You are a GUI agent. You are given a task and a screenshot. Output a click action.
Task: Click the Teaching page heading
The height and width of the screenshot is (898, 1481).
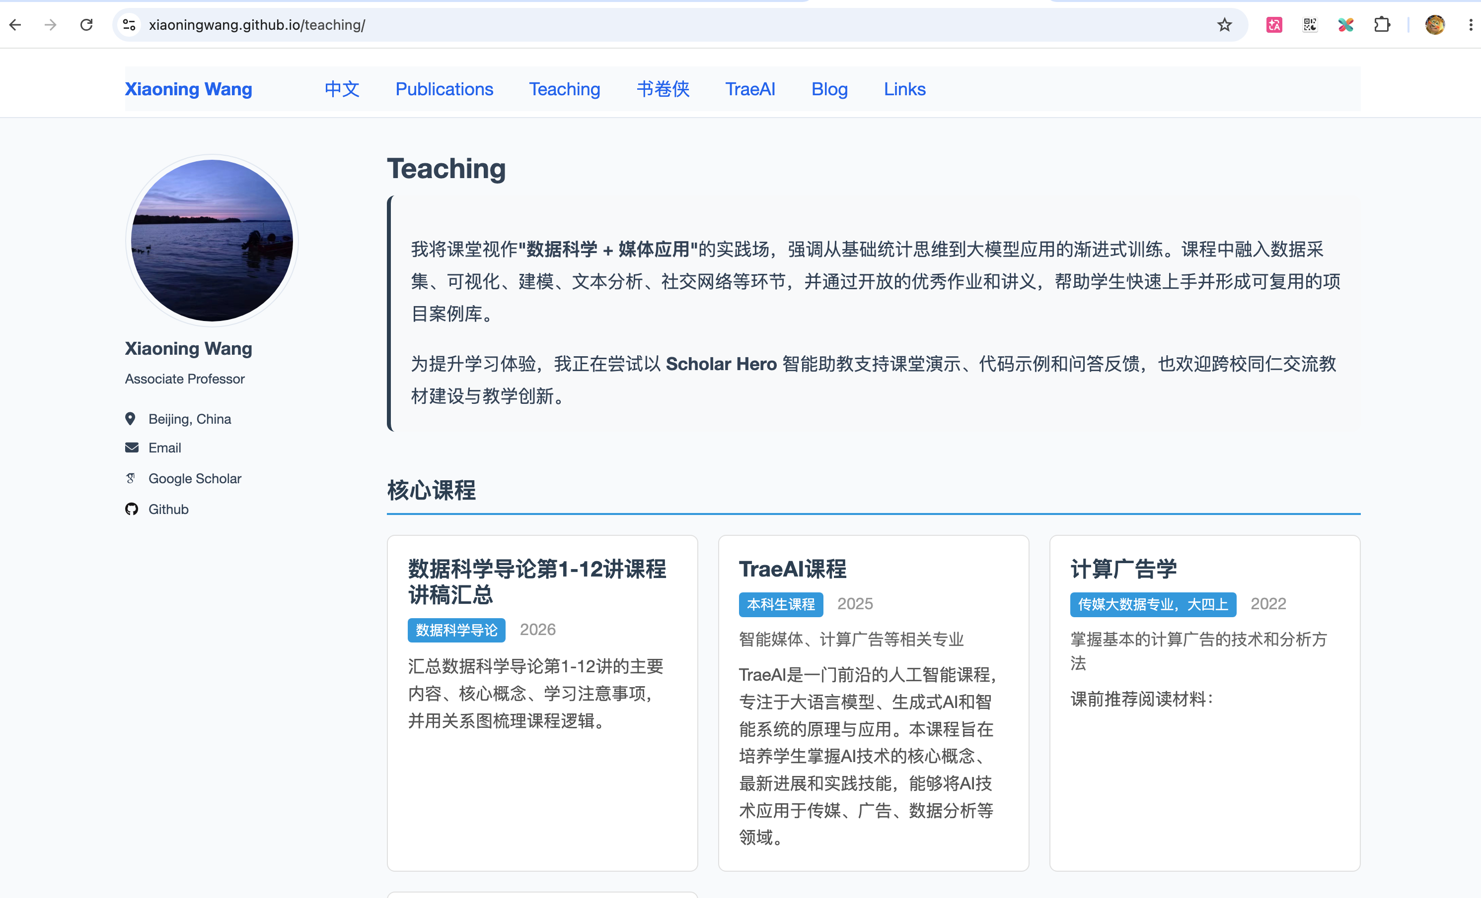[446, 169]
